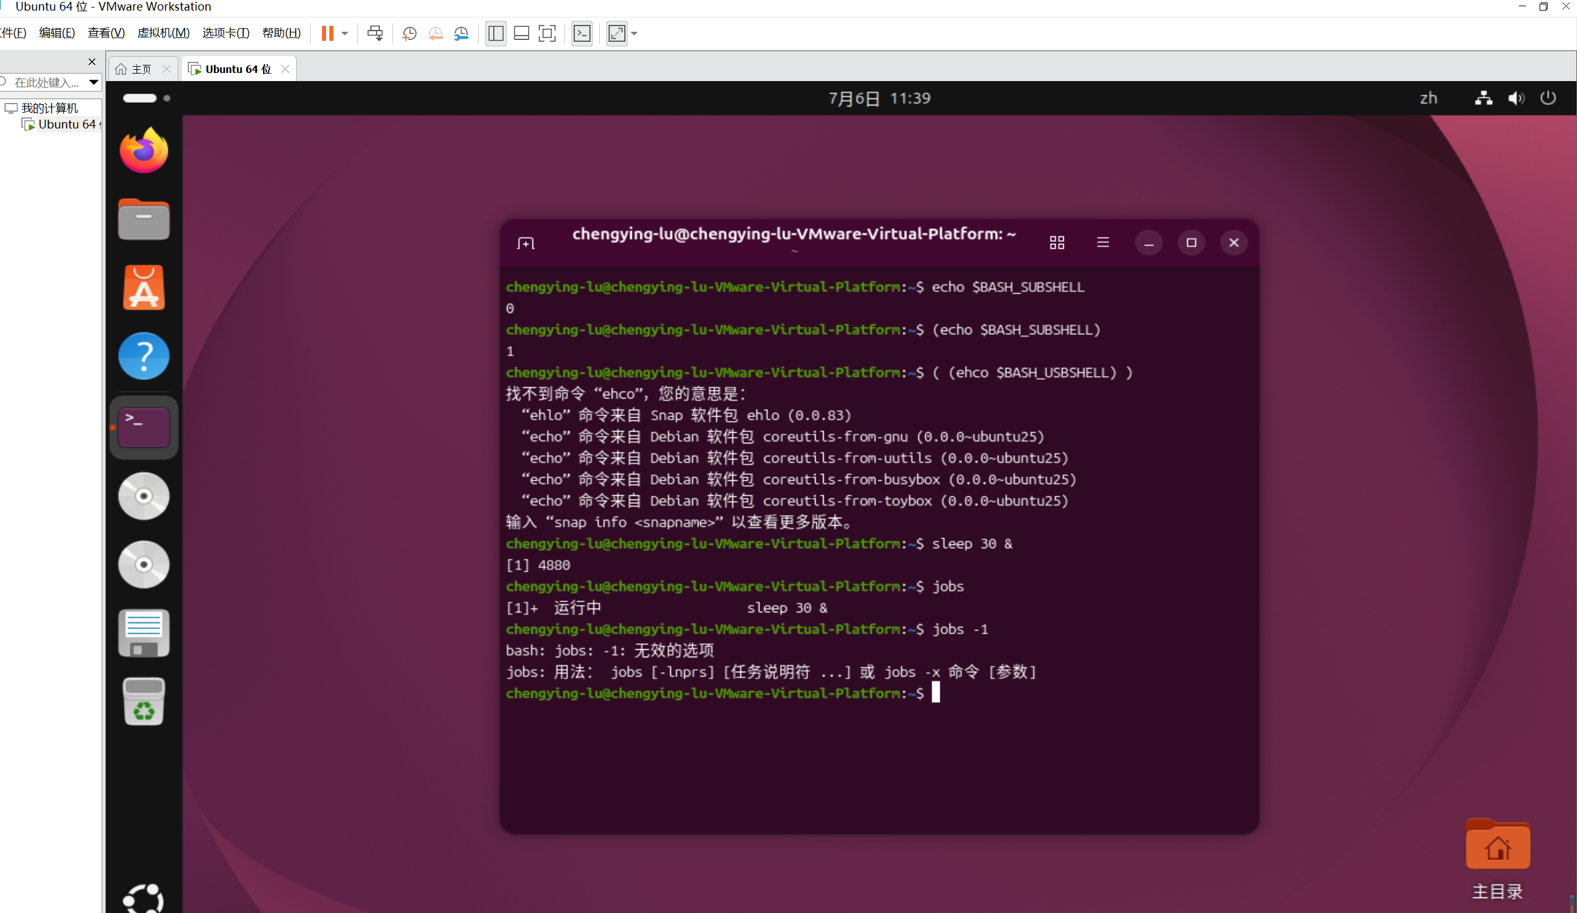1577x913 pixels.
Task: Expand the power options dropdown arrow
Action: coord(345,34)
